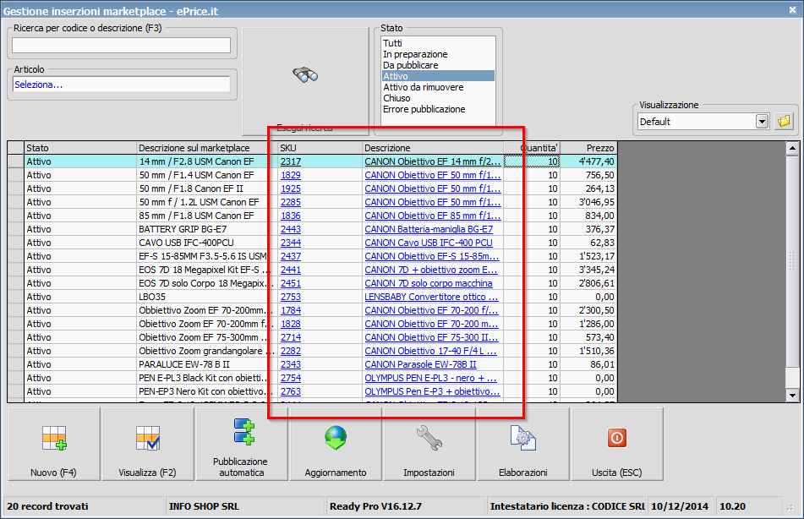Click the INFO SHOP SRL status entry
Screen dimensions: 804x519
point(204,506)
